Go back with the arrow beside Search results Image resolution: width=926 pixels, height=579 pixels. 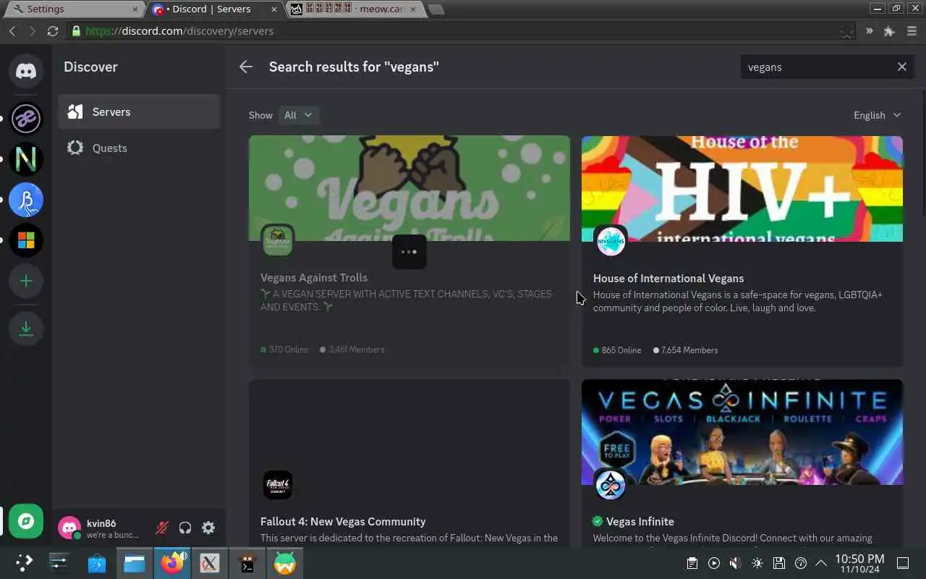246,67
